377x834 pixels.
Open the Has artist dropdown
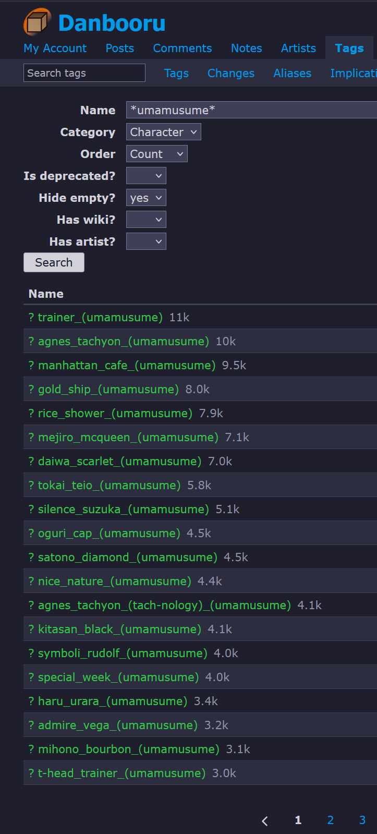click(146, 241)
